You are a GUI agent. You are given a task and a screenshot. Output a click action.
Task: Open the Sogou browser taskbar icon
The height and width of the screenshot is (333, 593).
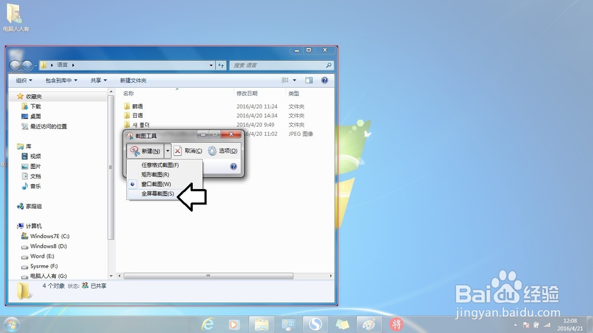pos(315,324)
